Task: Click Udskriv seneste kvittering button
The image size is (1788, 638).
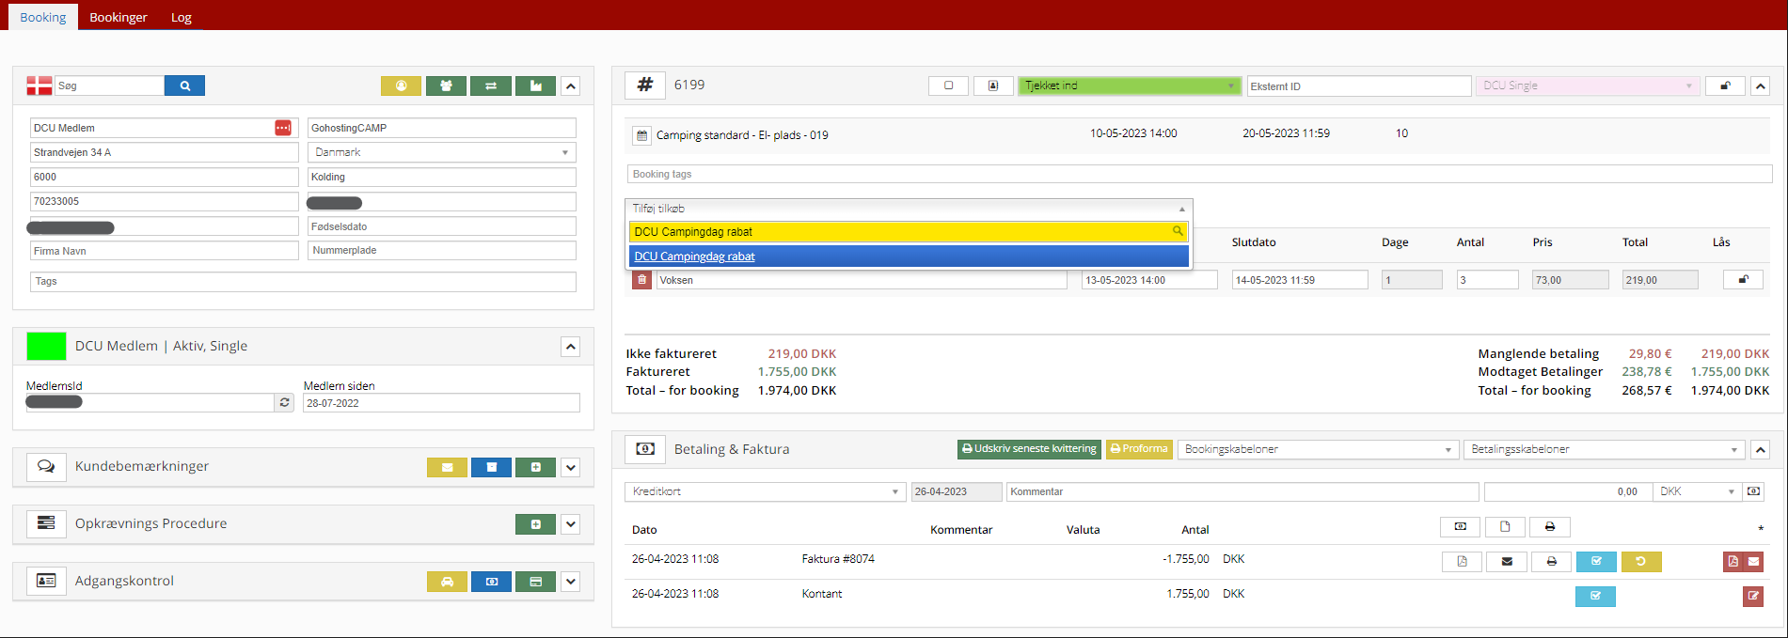Action: pos(1029,449)
